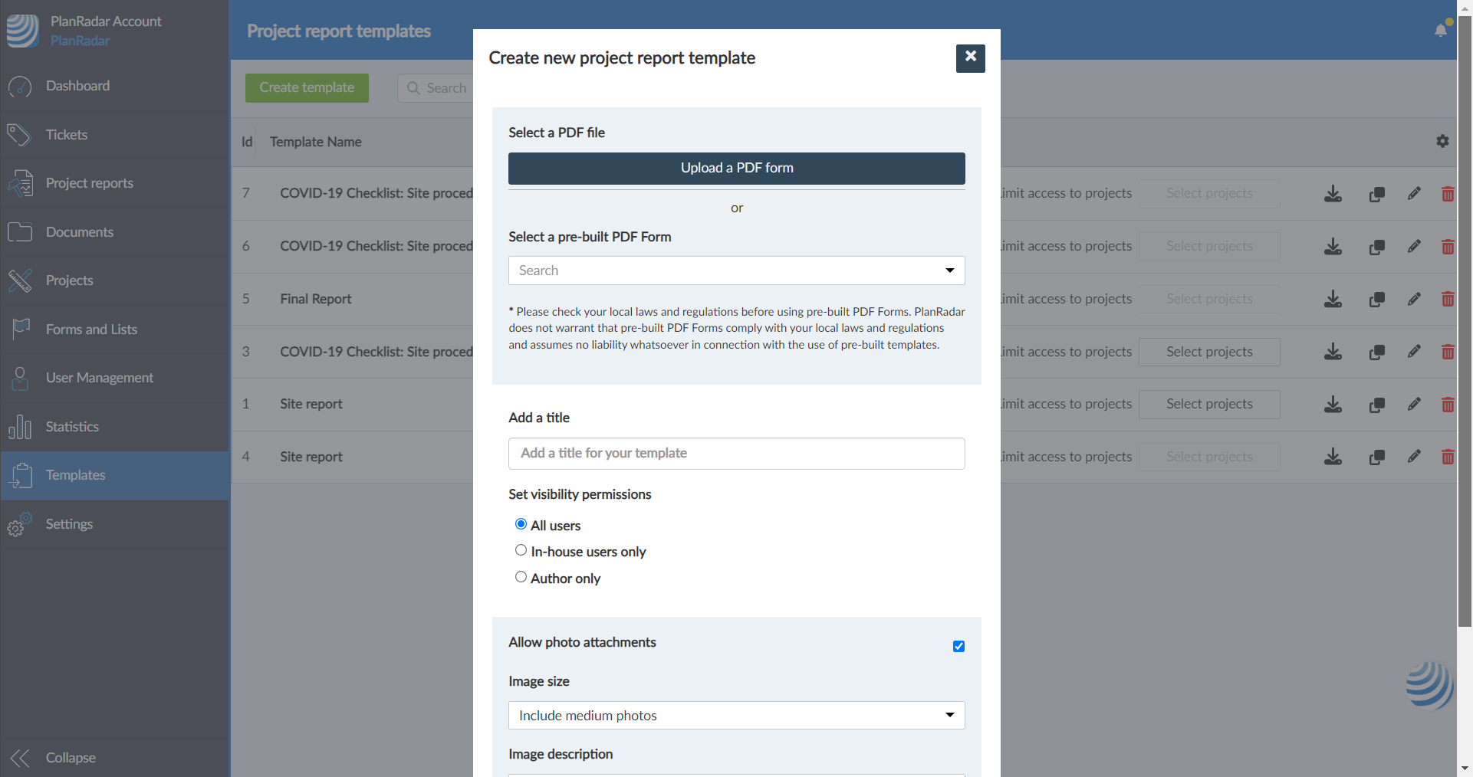Close the create template dialog
1473x777 pixels.
coord(970,58)
